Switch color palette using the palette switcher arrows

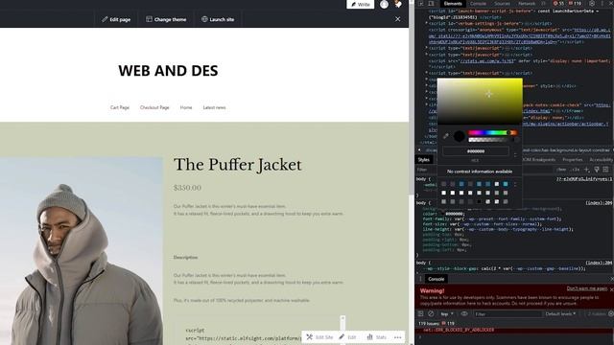point(515,184)
